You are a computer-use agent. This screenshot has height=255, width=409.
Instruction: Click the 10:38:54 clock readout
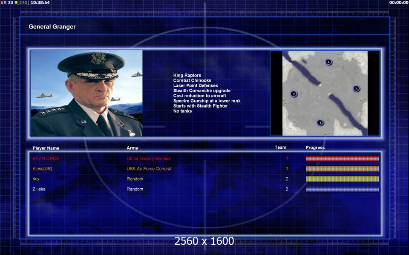click(40, 3)
